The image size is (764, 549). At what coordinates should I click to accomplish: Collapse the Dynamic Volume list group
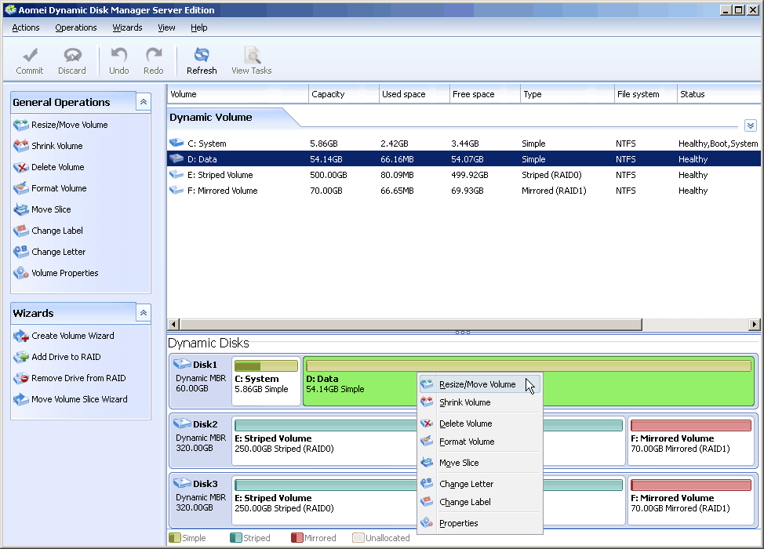750,125
